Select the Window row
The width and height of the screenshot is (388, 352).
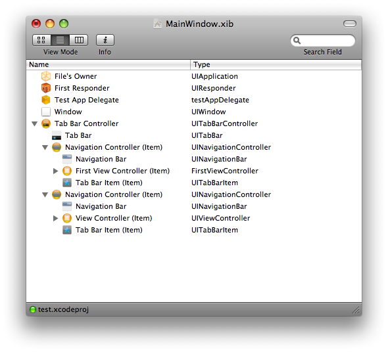[194, 112]
